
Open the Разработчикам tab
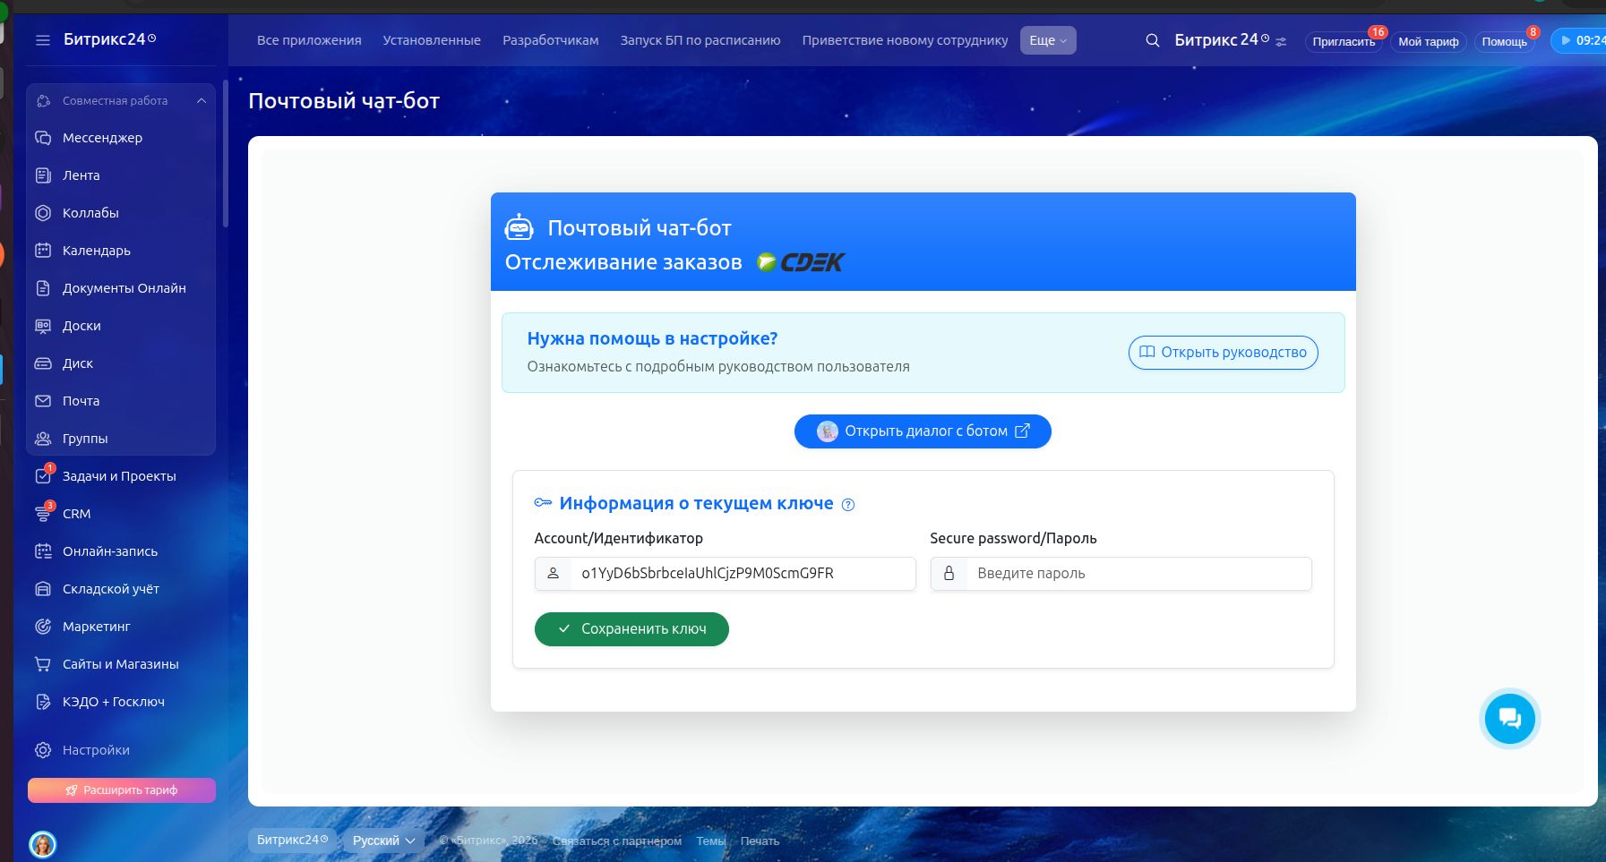pos(551,40)
